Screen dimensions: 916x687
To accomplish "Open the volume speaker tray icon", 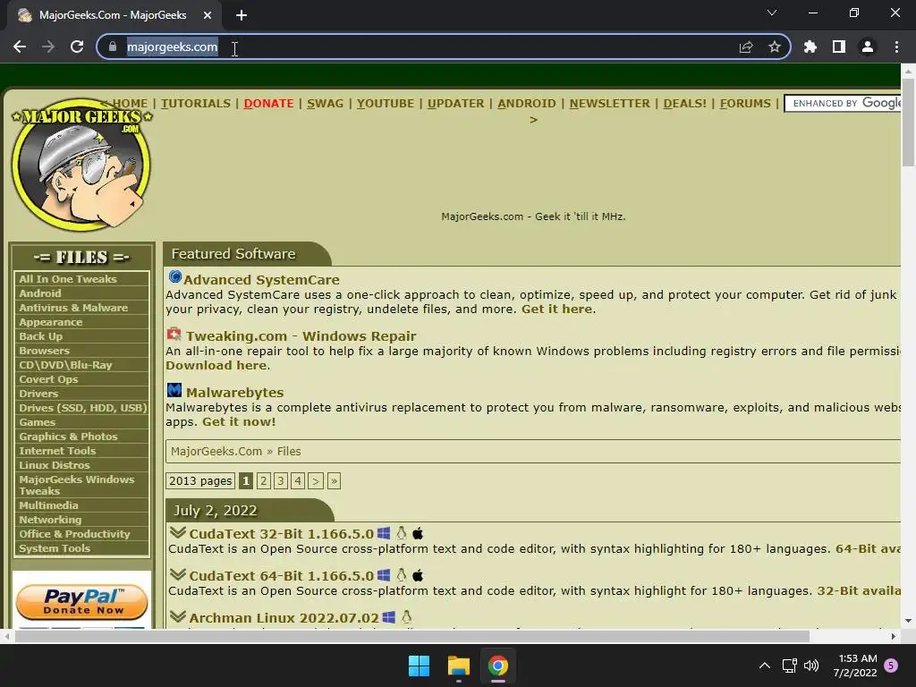I will point(811,666).
